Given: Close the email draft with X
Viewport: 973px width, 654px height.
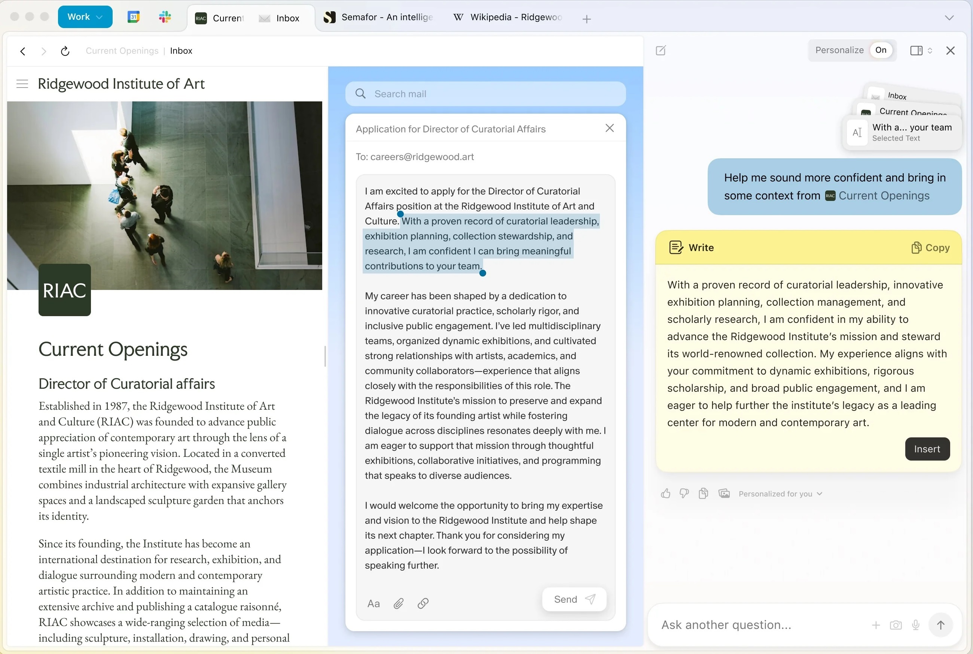Looking at the screenshot, I should pos(609,128).
